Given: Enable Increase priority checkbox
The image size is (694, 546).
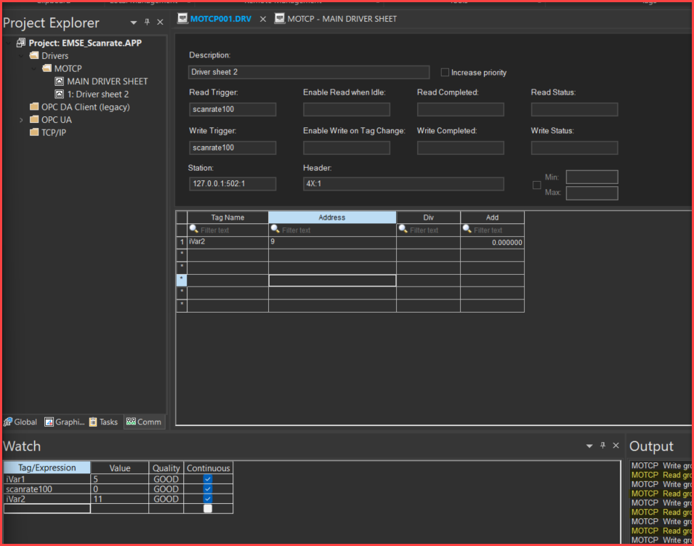Looking at the screenshot, I should pos(445,72).
